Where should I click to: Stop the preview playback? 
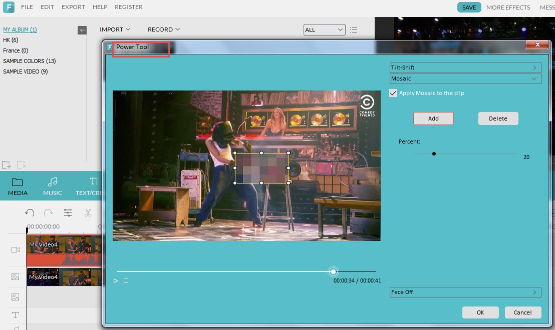pos(126,281)
